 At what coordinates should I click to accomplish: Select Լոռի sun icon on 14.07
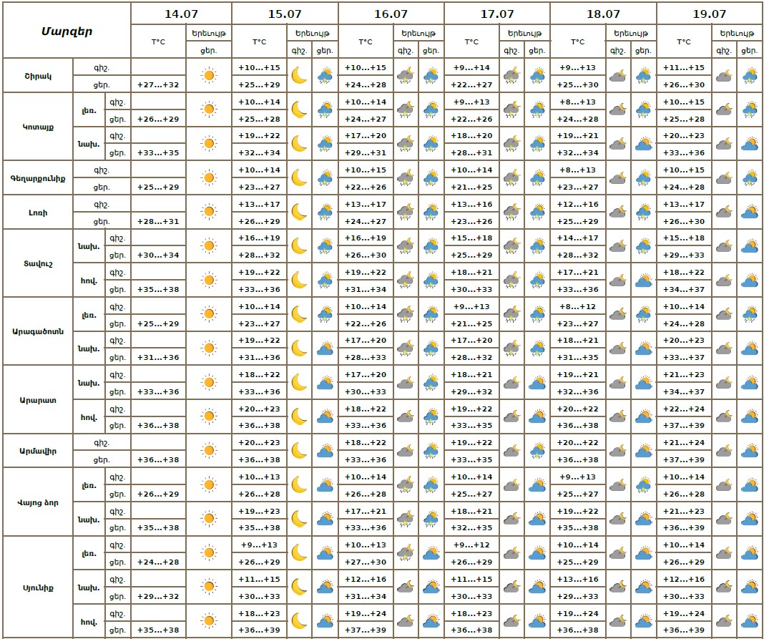tap(208, 212)
